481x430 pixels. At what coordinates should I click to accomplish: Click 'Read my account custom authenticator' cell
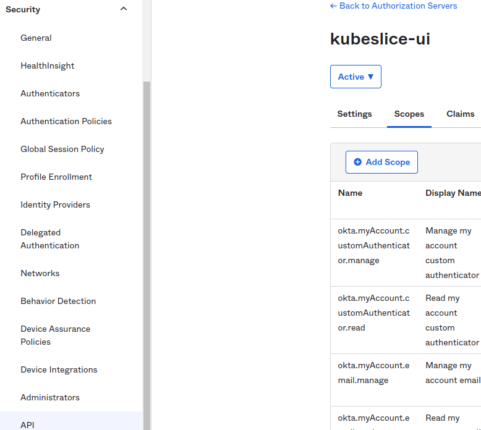pyautogui.click(x=452, y=320)
